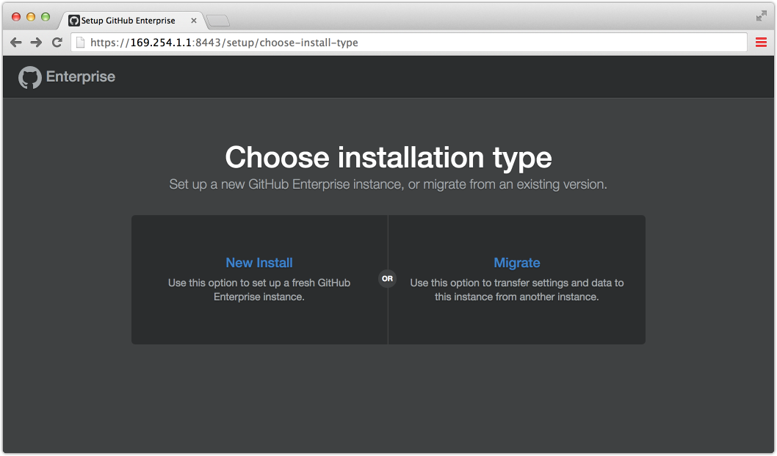This screenshot has width=777, height=456.
Task: Click the OR divider badge
Action: 388,278
